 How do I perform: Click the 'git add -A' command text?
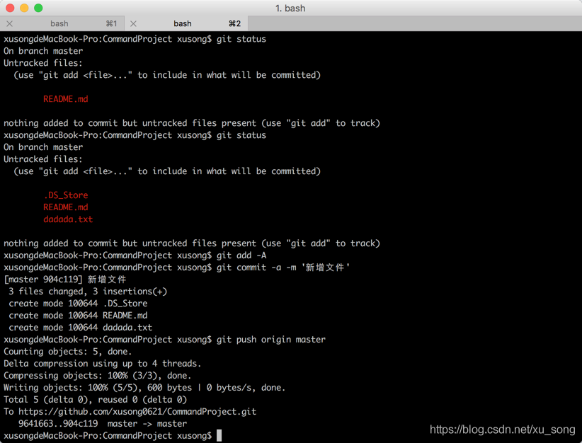tap(241, 255)
